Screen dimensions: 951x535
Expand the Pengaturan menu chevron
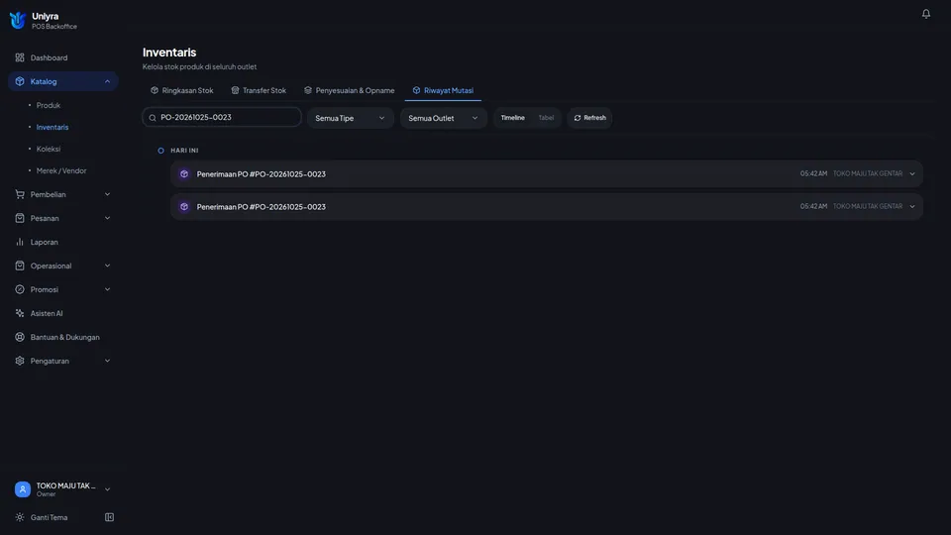tap(107, 361)
